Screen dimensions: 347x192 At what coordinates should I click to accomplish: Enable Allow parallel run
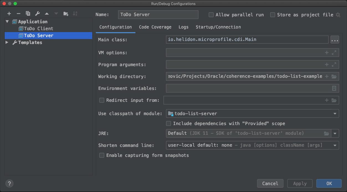pyautogui.click(x=211, y=15)
